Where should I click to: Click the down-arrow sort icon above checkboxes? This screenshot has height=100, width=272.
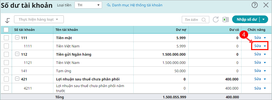(x=7, y=20)
